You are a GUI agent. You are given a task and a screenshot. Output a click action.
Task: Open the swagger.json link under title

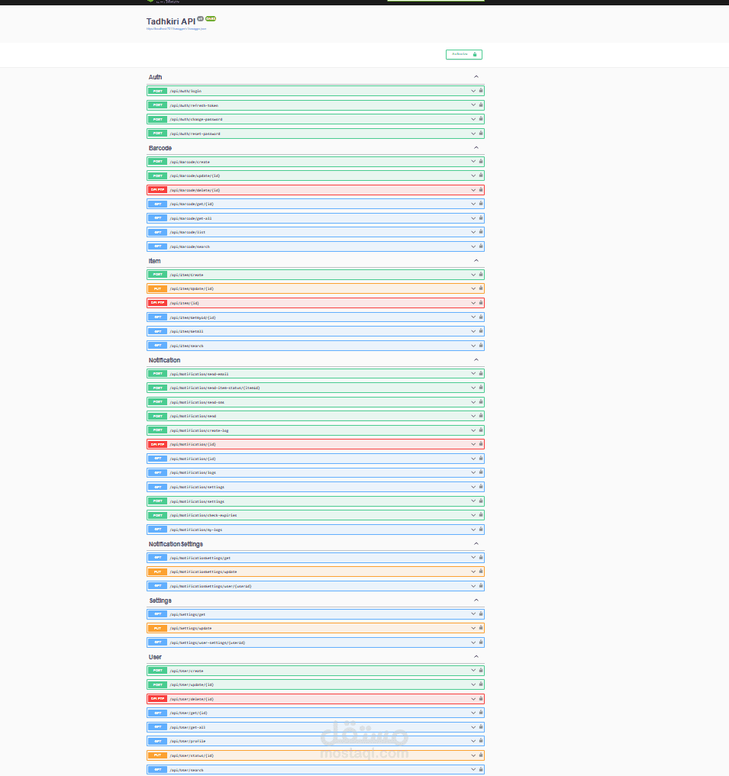click(x=176, y=29)
